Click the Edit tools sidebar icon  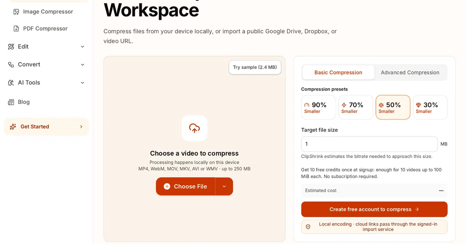11,46
